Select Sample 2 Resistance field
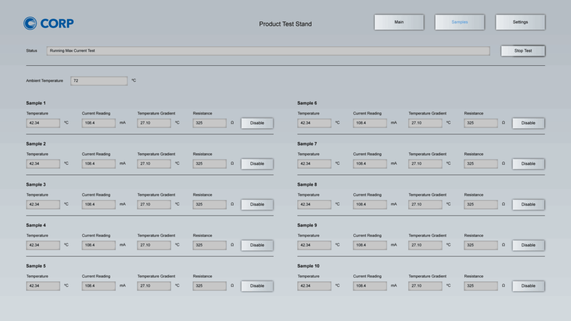The width and height of the screenshot is (571, 321). coord(210,164)
